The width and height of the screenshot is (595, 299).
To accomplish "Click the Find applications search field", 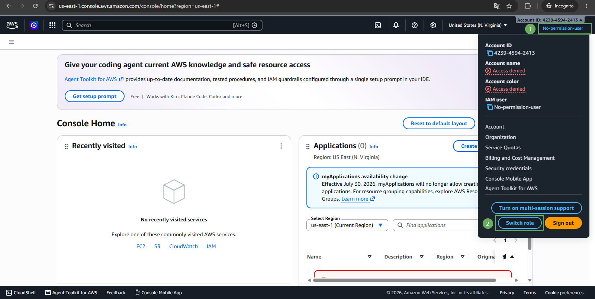I will [x=435, y=225].
